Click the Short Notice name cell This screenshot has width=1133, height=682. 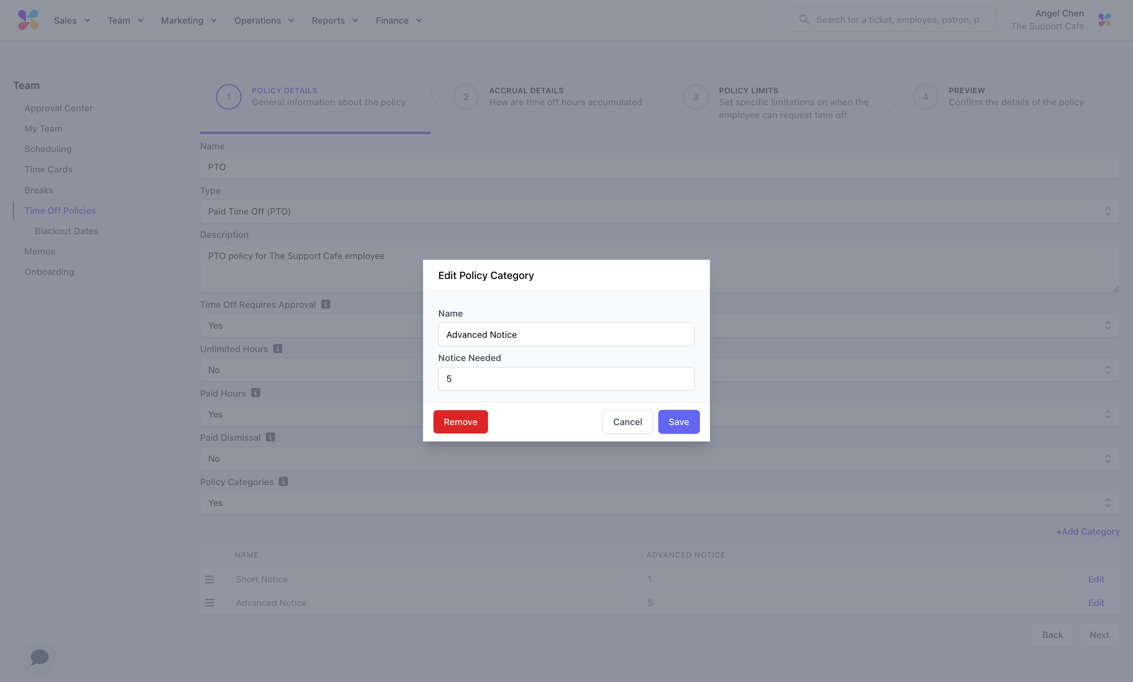262,579
